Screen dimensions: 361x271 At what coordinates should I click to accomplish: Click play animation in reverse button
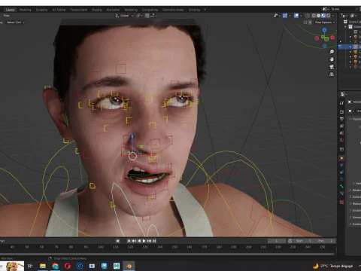tap(139, 241)
